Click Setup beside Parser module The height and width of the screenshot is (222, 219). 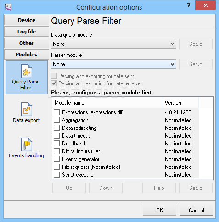coord(196,64)
